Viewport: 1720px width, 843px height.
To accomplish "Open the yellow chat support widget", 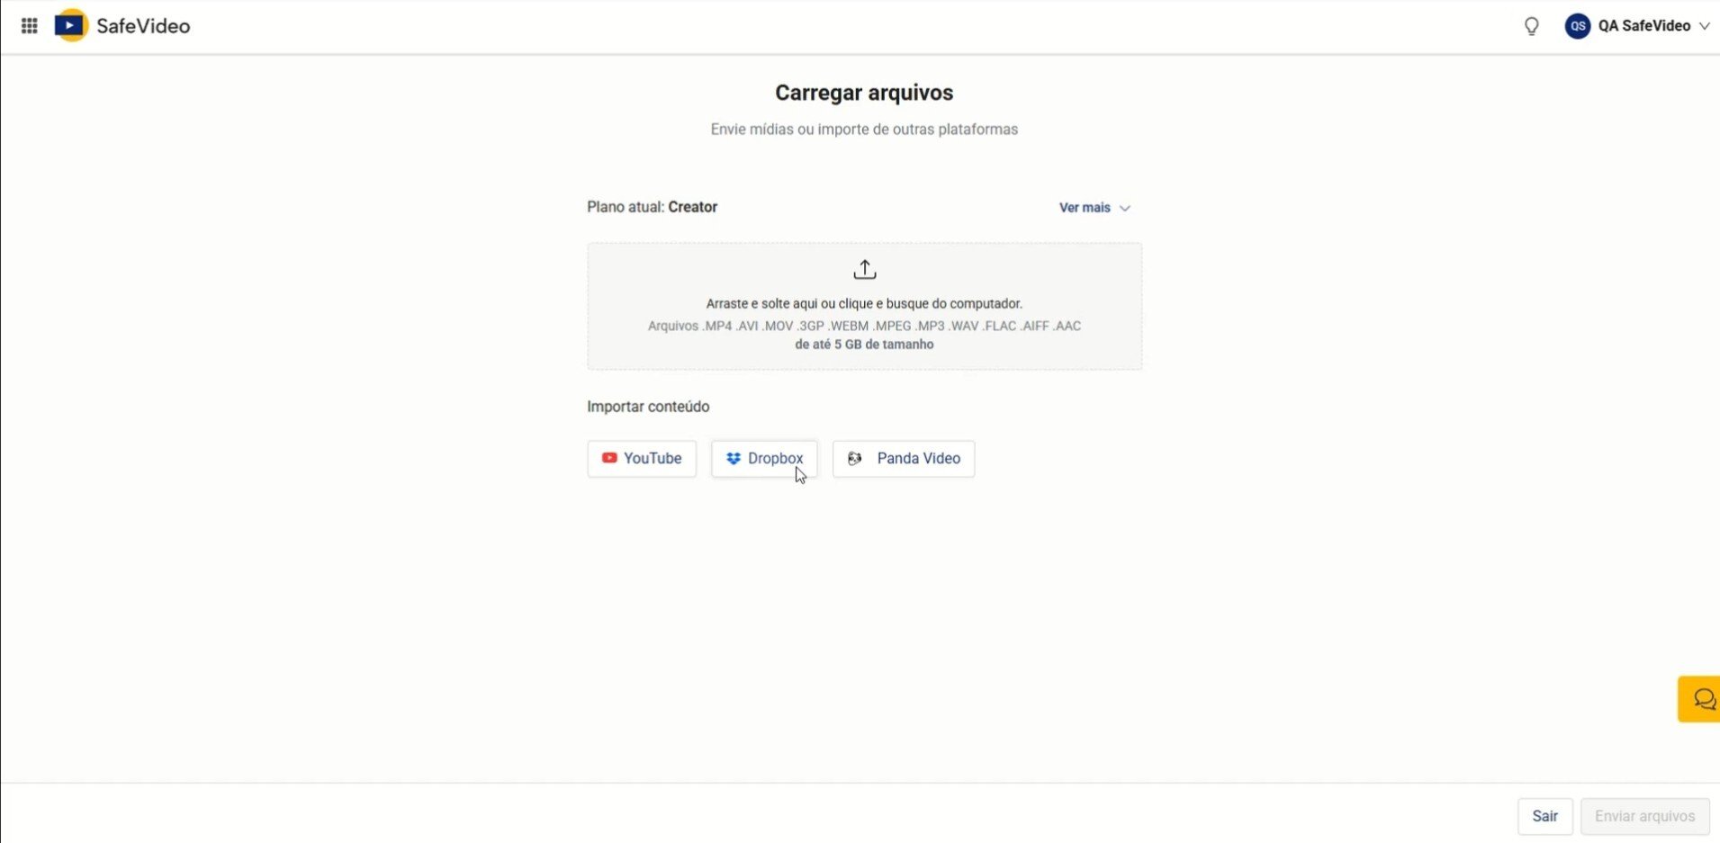I will [x=1701, y=699].
